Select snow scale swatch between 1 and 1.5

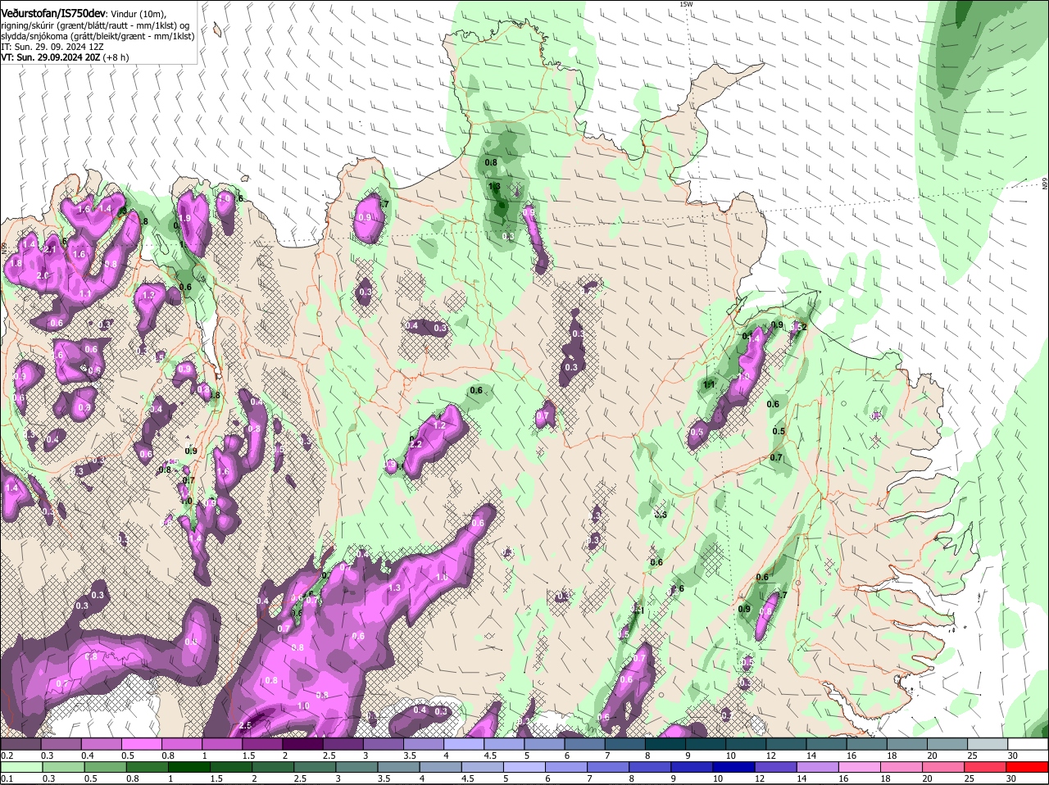(221, 744)
